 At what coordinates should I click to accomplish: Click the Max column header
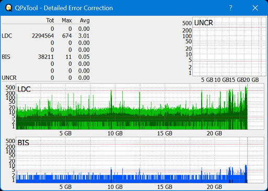(67, 20)
